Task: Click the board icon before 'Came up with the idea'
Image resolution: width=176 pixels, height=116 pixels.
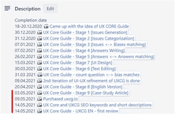Action: (x=46, y=27)
